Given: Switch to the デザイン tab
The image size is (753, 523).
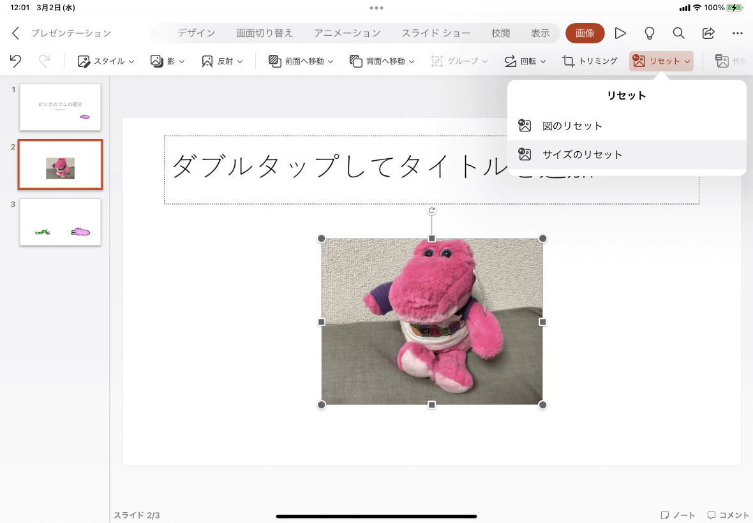Looking at the screenshot, I should coord(197,33).
